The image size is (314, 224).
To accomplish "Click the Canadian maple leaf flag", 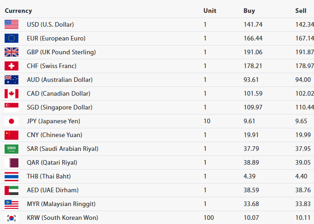I will pos(12,93).
